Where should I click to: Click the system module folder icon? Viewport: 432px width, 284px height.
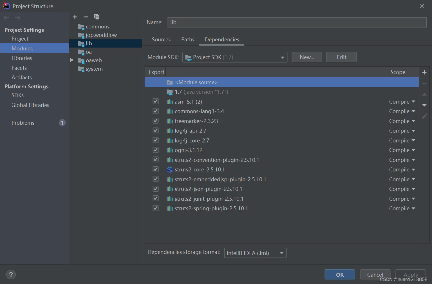click(x=81, y=69)
